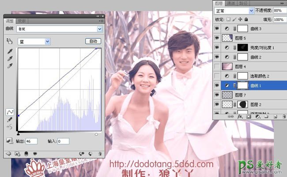Click the 输出 (Output) value field
Image resolution: width=287 pixels, height=177 pixels.
31,141
